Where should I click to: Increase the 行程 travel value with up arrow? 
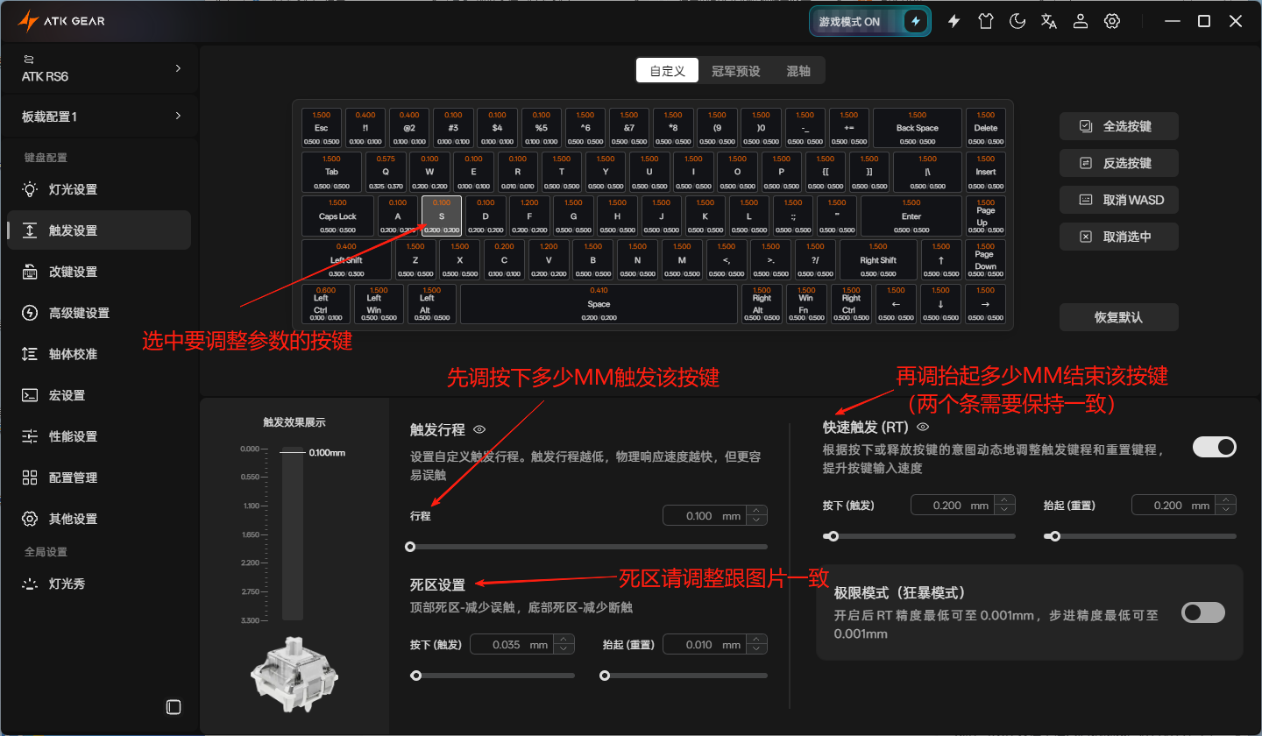(x=757, y=512)
